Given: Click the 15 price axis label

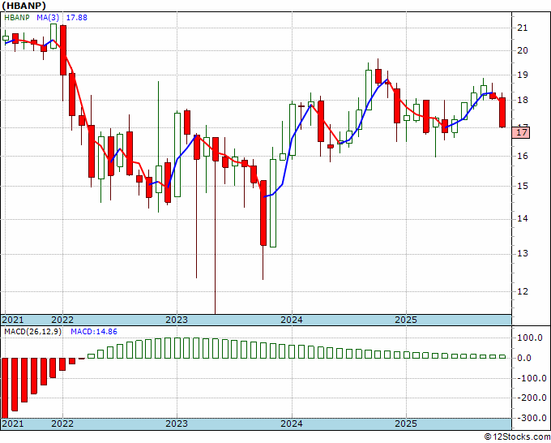Looking at the screenshot, I should 523,186.
